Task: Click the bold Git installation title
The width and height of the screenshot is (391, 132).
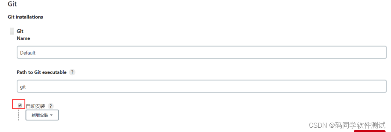Action: 20,31
